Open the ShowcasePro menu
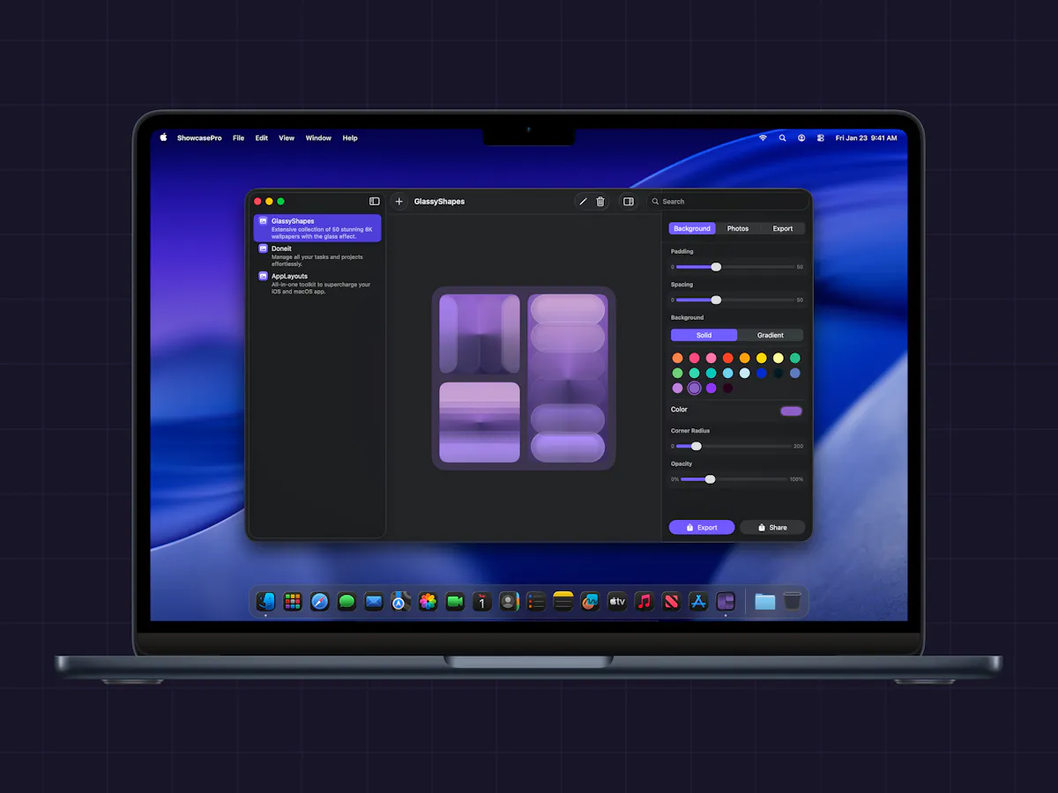 [199, 138]
